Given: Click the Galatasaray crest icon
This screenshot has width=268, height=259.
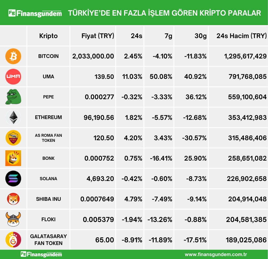Looking at the screenshot, I should pyautogui.click(x=13, y=240).
